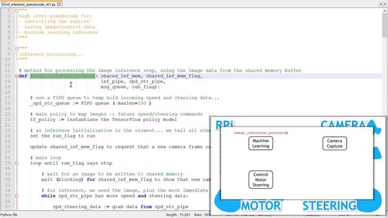The image size is (388, 218).
Task: Click the vertical scrollbar up arrow
Action: pos(384,11)
